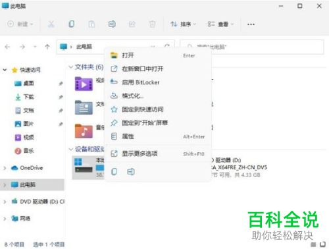The width and height of the screenshot is (329, 249).
Task: Click pin icon next to 桌面
Action: pos(61,84)
